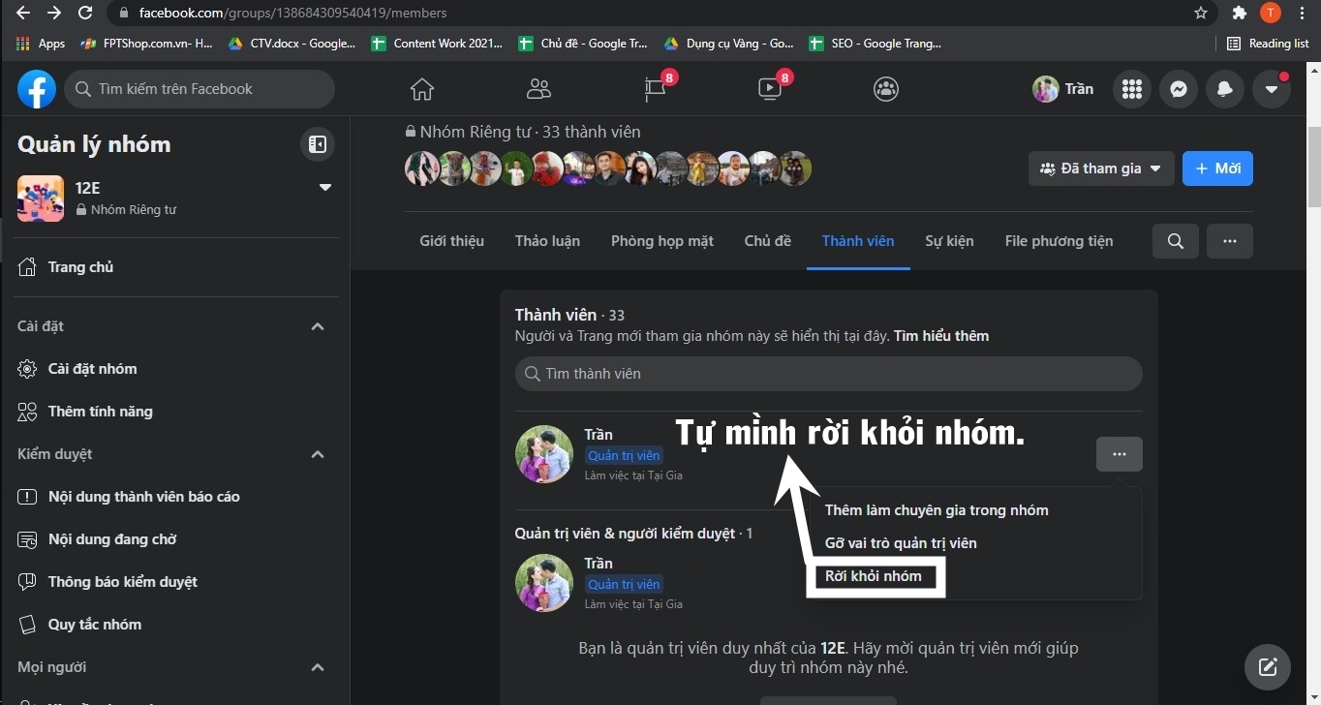Viewport: 1321px width, 705px height.
Task: Open Marketplace from the top navigation
Action: point(655,89)
